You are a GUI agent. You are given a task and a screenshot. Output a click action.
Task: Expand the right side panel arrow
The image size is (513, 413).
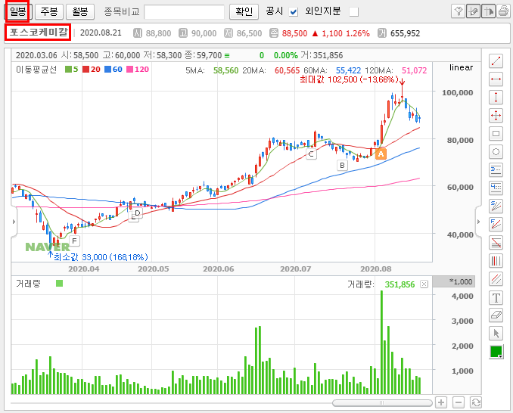coord(478,222)
